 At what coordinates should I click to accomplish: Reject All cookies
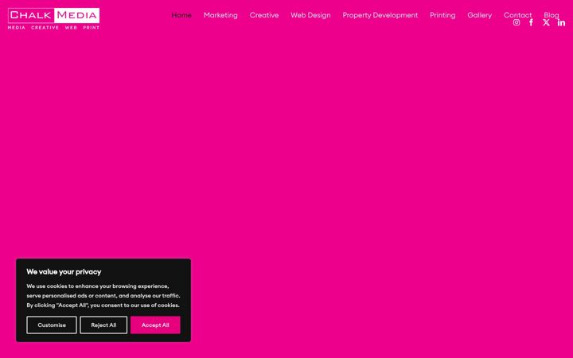tap(103, 325)
